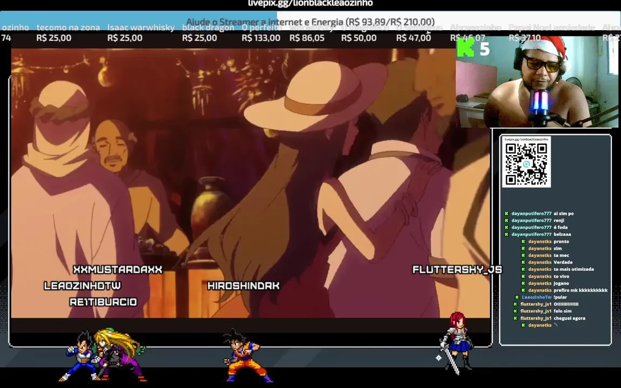Screen dimensions: 621x388
Task: Click the donor name 'tecomo na zona'
Action: pos(68,27)
